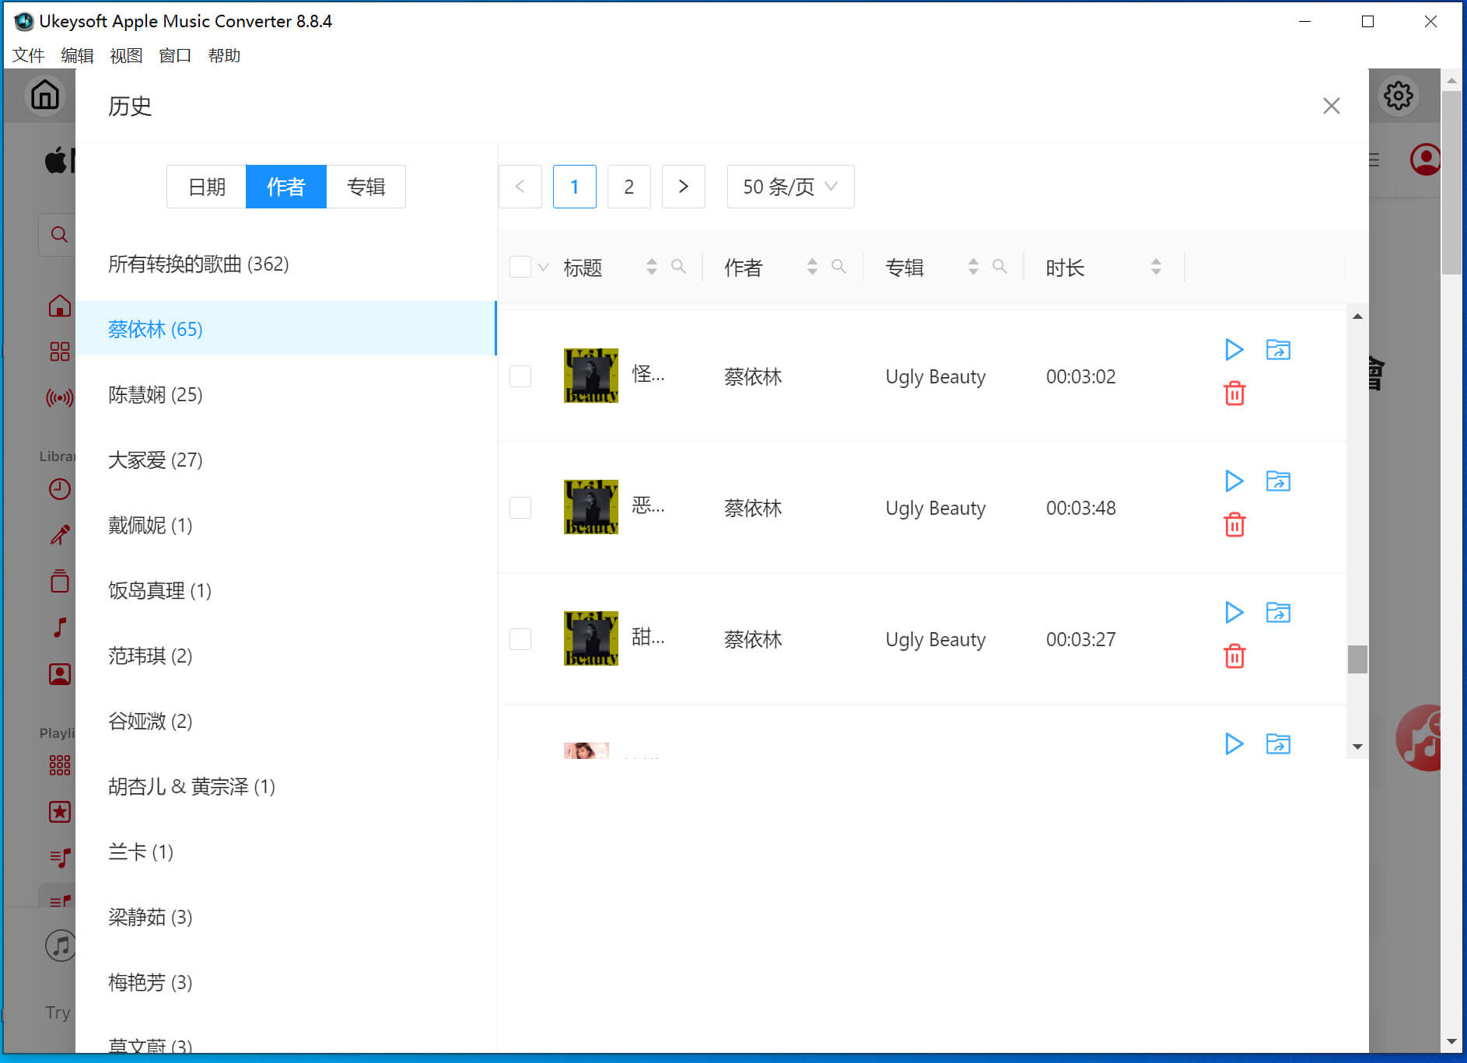Switch to the 日期 tab

tap(207, 187)
